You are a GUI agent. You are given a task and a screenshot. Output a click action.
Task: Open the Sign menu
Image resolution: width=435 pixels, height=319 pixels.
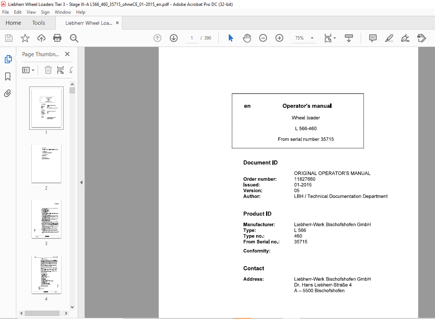(45, 12)
